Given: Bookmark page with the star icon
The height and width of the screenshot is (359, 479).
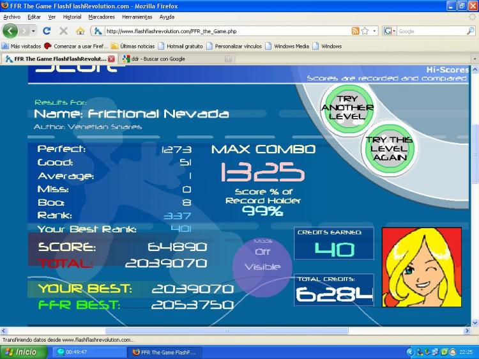Looking at the screenshot, I should pos(365,31).
